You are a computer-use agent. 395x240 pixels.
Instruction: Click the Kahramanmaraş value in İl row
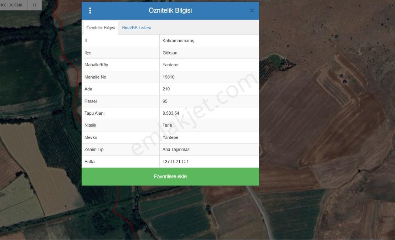click(x=178, y=41)
